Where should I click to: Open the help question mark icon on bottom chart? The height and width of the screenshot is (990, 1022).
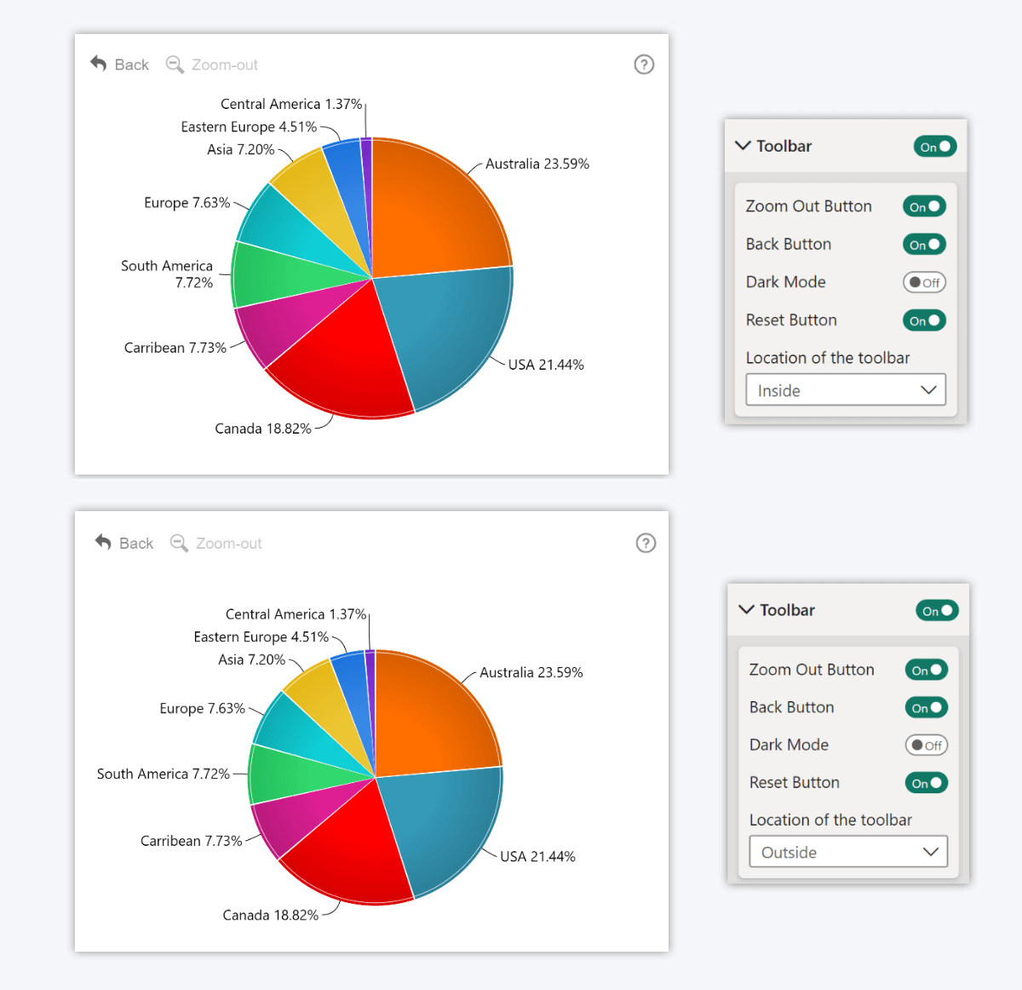pyautogui.click(x=646, y=544)
